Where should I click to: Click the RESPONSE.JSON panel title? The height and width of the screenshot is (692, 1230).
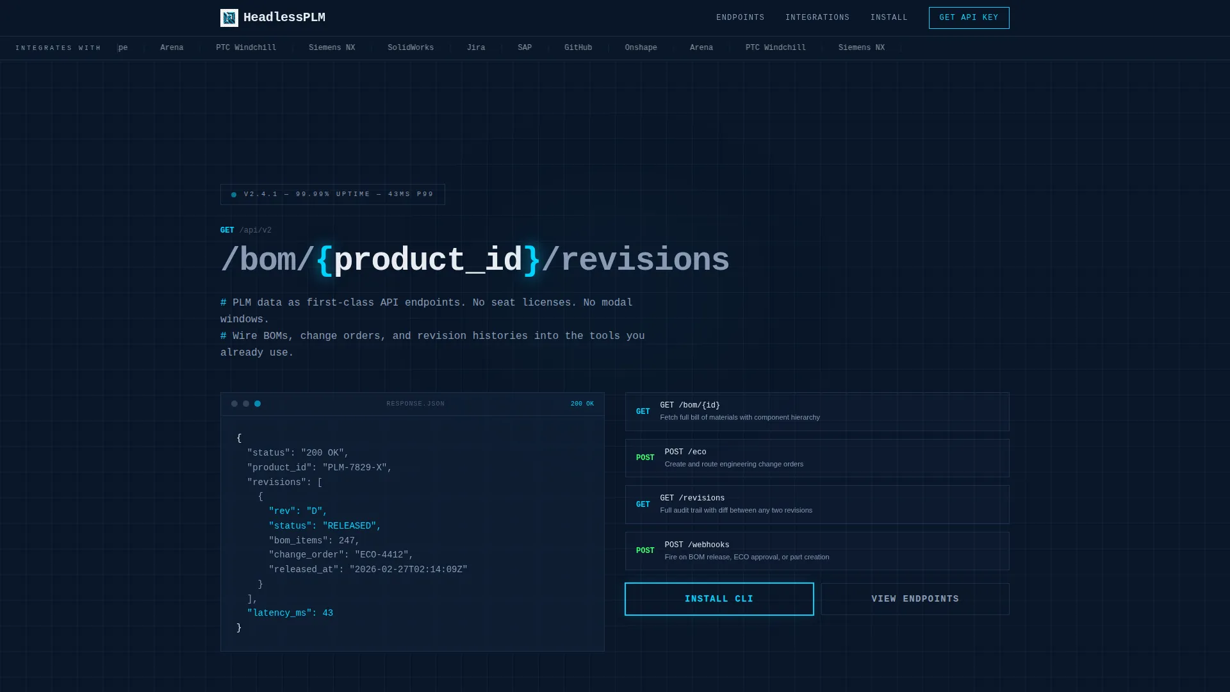415,404
